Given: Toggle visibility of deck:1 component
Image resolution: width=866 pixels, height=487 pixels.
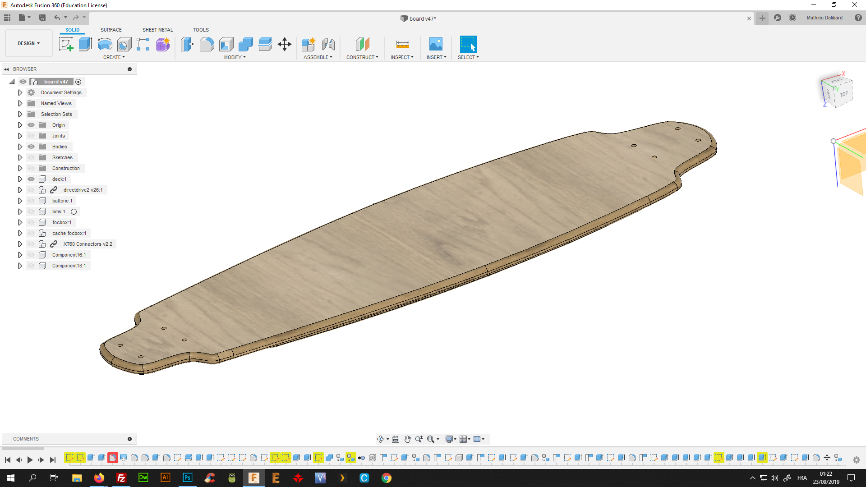Looking at the screenshot, I should click(31, 179).
